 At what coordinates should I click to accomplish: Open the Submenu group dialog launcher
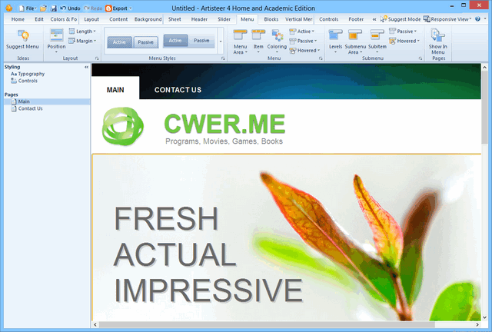coord(421,58)
